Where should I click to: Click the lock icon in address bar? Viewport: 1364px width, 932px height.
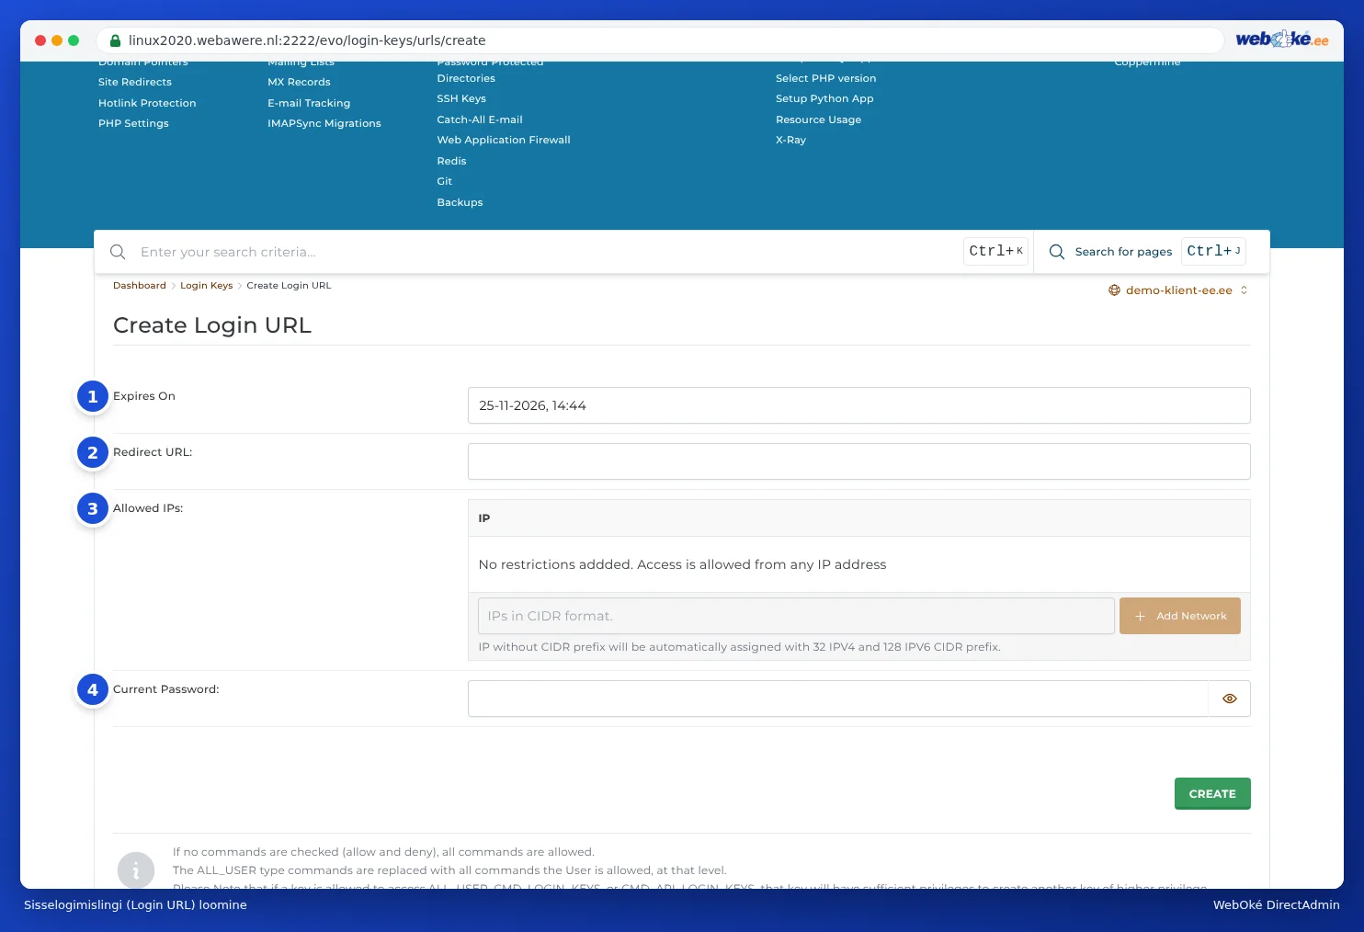pos(116,40)
